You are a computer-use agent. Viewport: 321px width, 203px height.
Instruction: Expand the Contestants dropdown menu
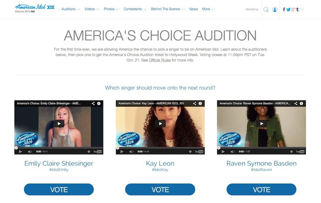pyautogui.click(x=135, y=9)
